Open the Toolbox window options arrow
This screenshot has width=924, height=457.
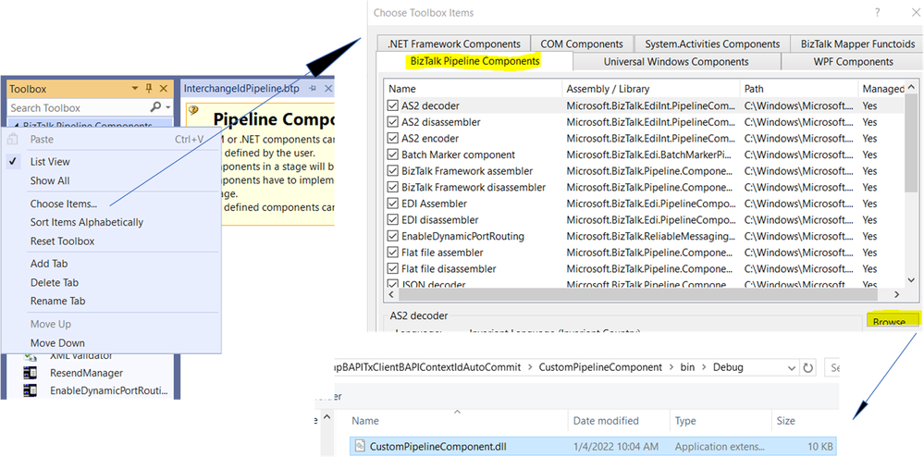(135, 89)
